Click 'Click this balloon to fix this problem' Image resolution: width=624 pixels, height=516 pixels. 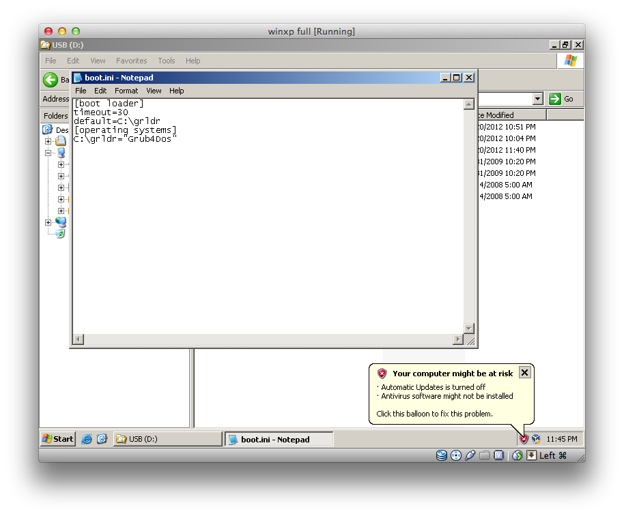(x=434, y=414)
